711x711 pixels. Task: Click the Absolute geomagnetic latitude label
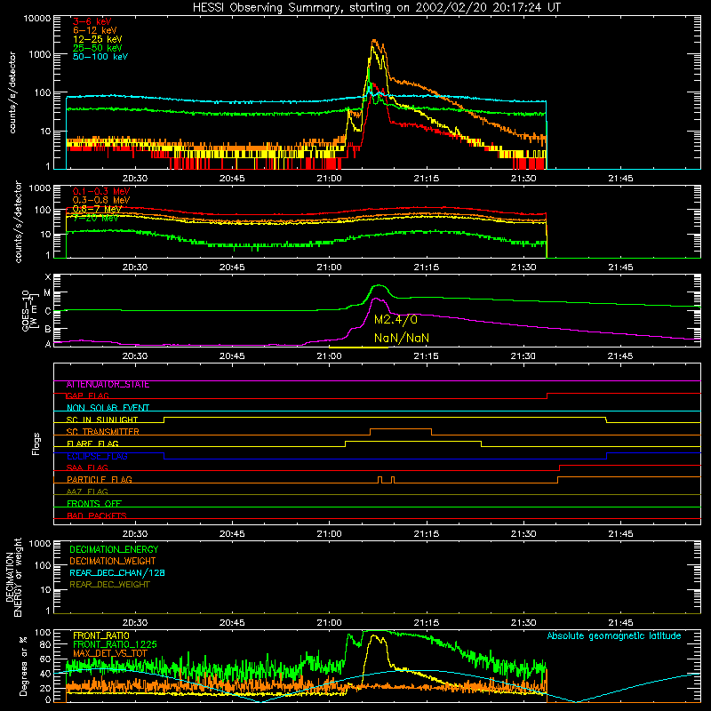click(x=614, y=636)
